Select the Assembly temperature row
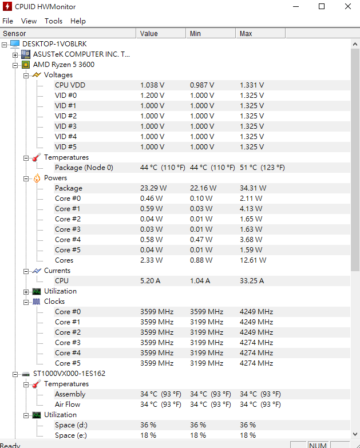Image resolution: width=360 pixels, height=448 pixels. pyautogui.click(x=202, y=394)
